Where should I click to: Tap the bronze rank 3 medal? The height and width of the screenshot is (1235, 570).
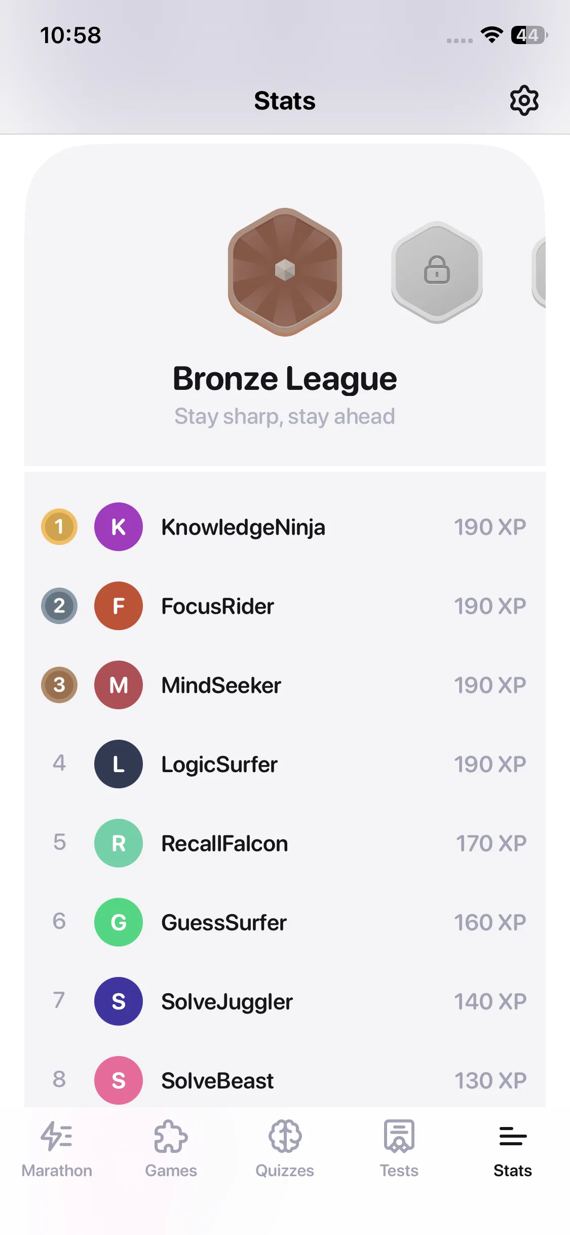click(59, 685)
